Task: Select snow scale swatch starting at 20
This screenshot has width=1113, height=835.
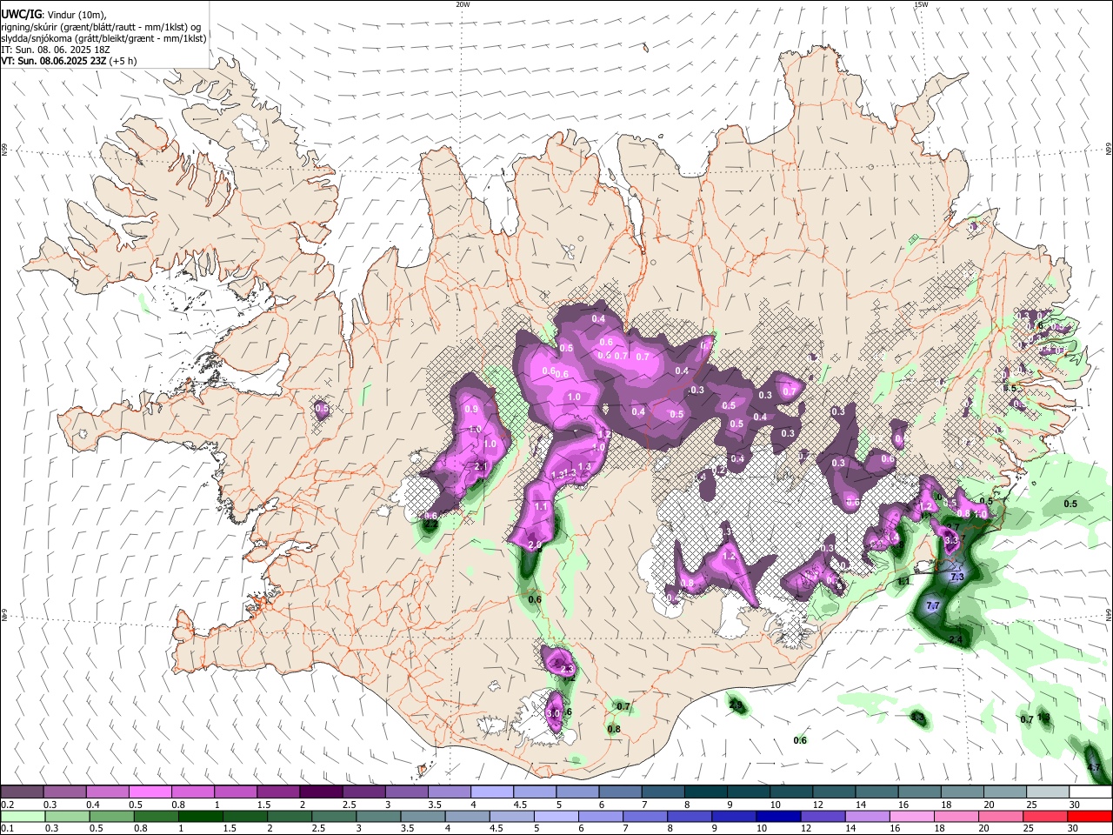Action: pyautogui.click(x=1005, y=792)
